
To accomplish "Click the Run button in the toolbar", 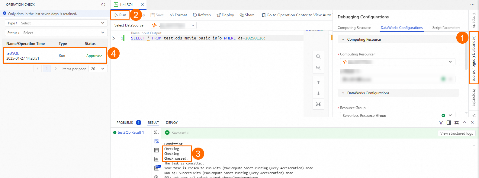I will point(120,15).
